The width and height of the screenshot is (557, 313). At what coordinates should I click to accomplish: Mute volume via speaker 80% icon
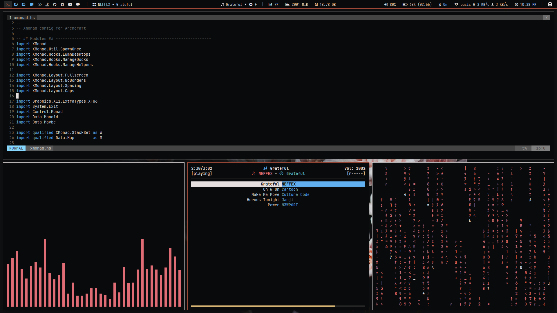coord(386,4)
